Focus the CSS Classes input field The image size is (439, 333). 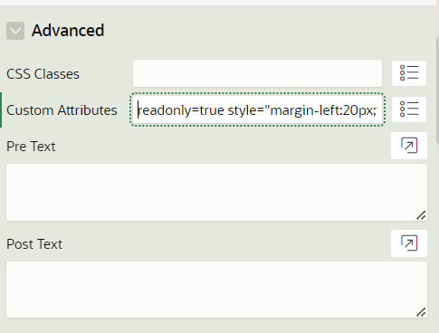click(x=257, y=73)
